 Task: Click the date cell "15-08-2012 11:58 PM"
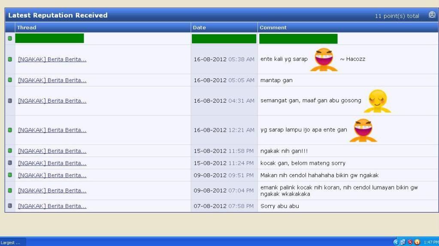tap(224, 151)
